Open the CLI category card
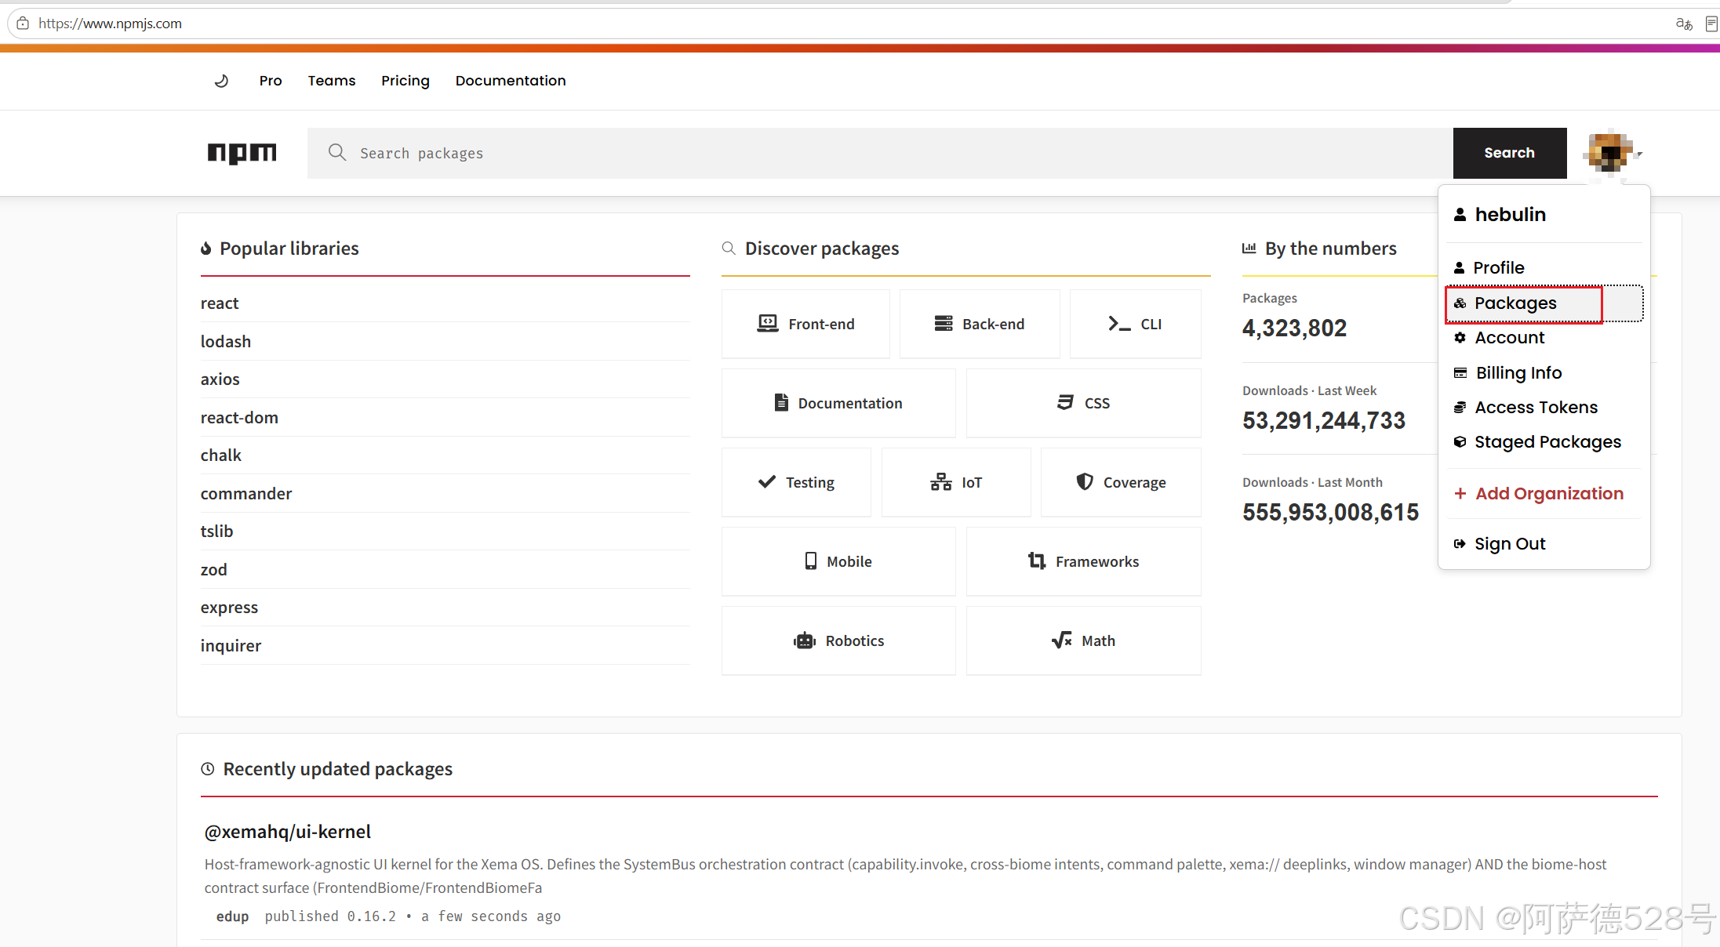1720x947 pixels. coord(1136,324)
